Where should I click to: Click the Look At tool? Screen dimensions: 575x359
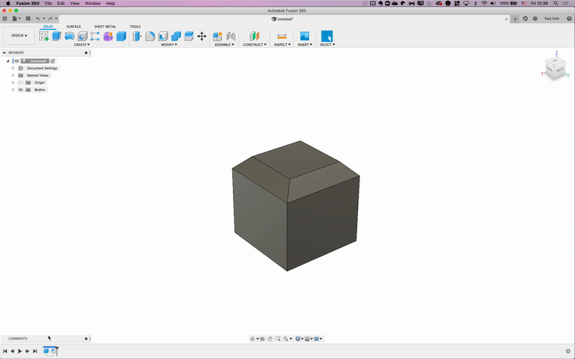262,339
